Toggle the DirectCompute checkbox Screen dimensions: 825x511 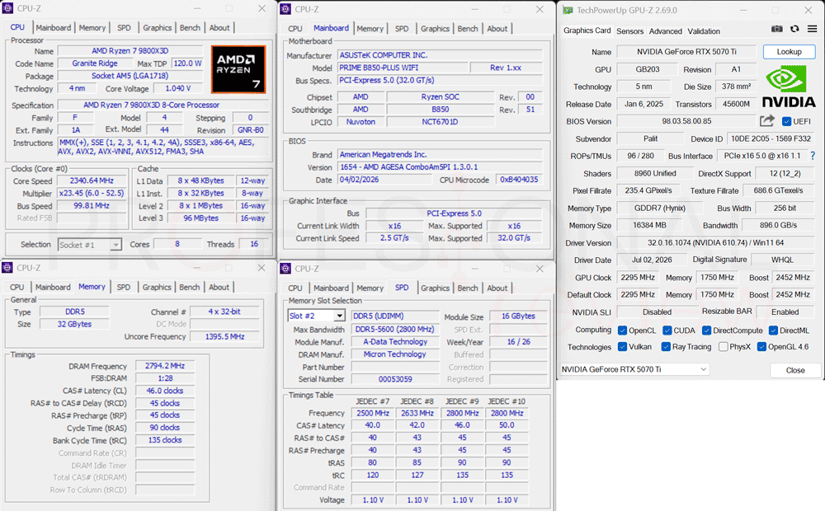pos(707,331)
